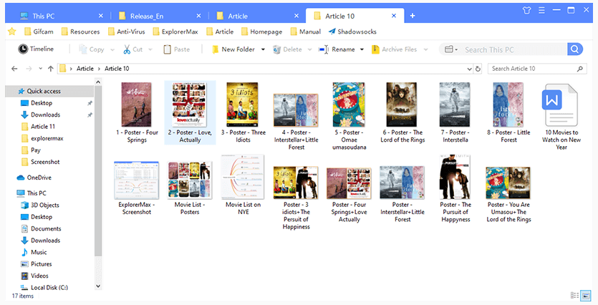Expand the Rename dropdown arrow
This screenshot has width=598, height=305.
click(x=362, y=49)
